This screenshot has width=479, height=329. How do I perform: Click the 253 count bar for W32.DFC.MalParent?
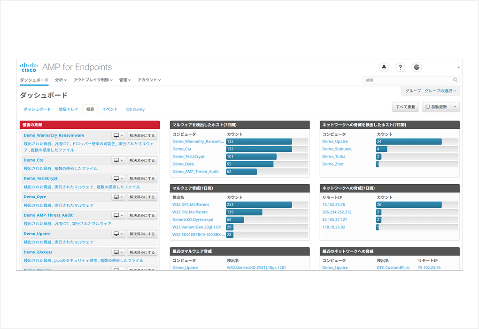click(259, 204)
